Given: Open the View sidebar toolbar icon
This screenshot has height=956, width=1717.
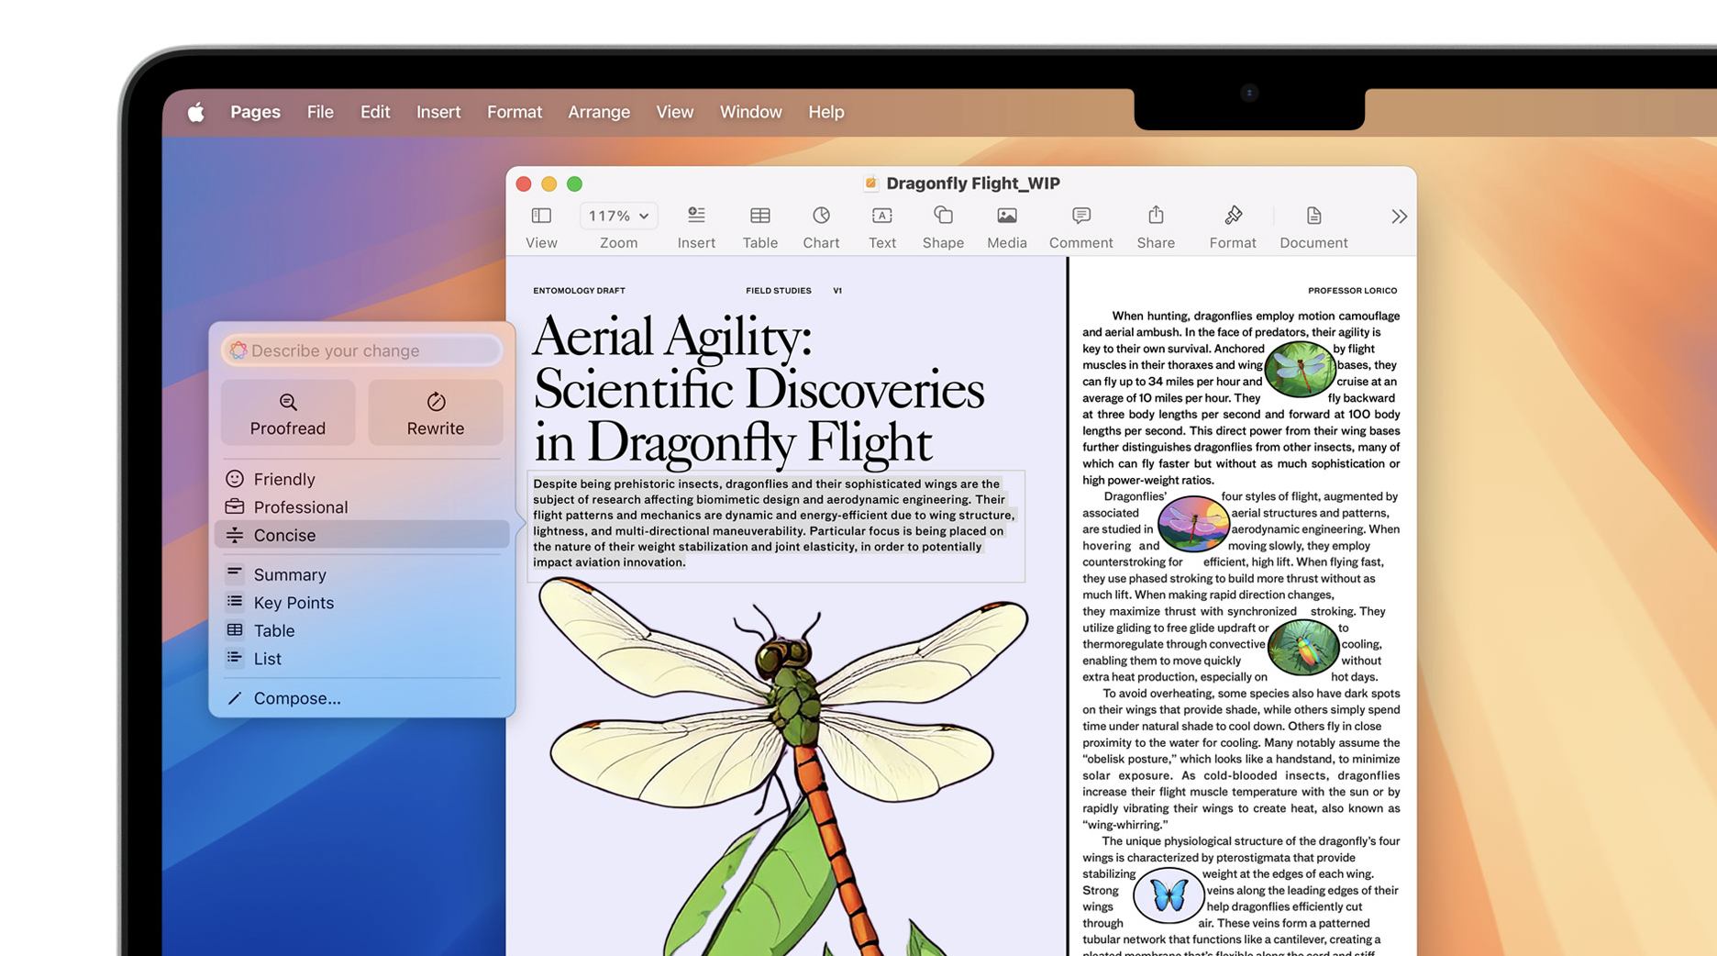Looking at the screenshot, I should click(541, 217).
